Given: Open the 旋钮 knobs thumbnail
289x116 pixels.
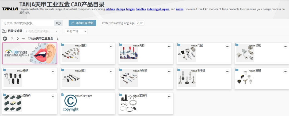Looking at the screenshot, I should point(245,78).
